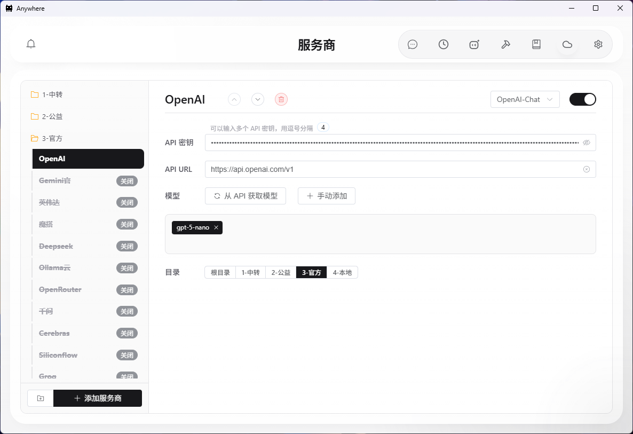Choose 1-中转 directory option
633x434 pixels.
[x=251, y=272]
